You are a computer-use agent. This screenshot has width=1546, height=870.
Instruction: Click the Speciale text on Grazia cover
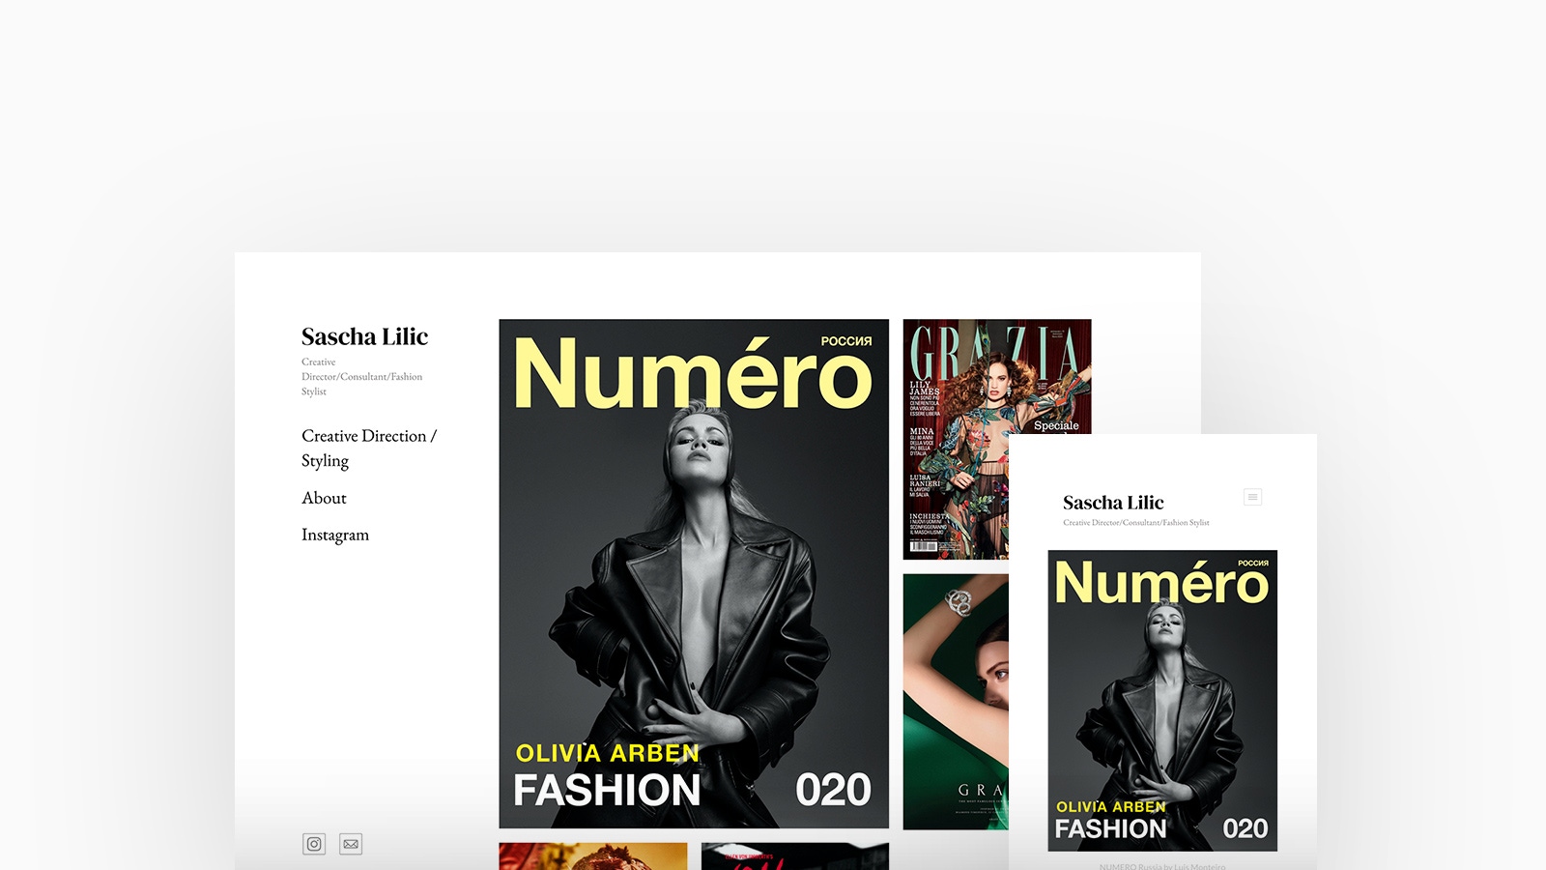point(1056,425)
